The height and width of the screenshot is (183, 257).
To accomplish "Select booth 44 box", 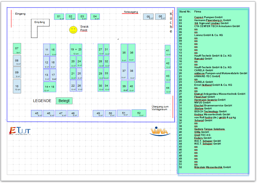I will (x=168, y=88).
